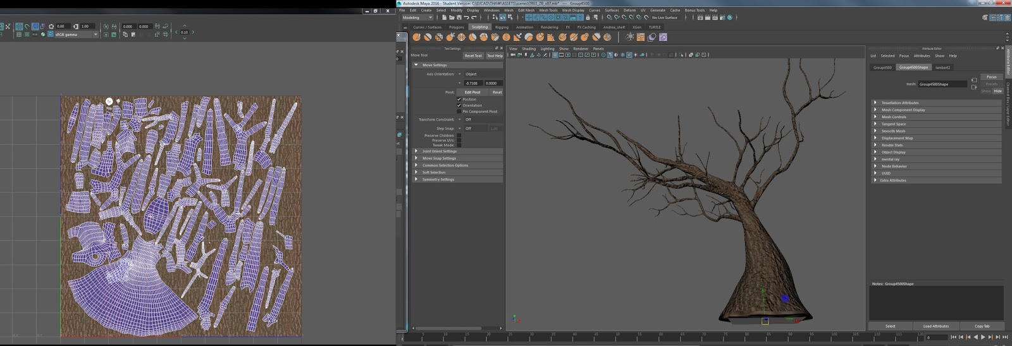Open the Modeling menu set dropdown
The image size is (1012, 346).
click(x=417, y=18)
